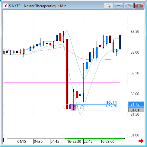Click the 81.00 price axis label
147x147 pixels.
click(x=135, y=135)
